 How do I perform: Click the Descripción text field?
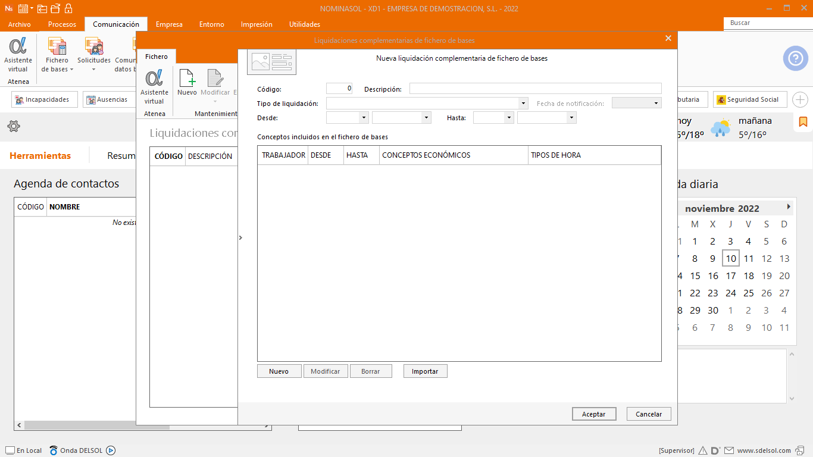(x=535, y=89)
